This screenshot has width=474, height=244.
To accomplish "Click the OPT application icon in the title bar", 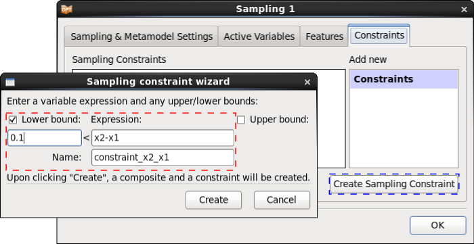I will [x=66, y=9].
